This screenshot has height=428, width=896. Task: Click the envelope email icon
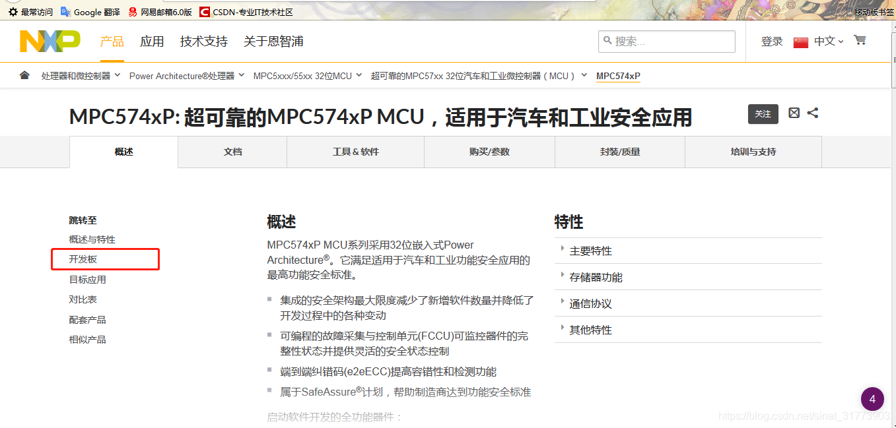pyautogui.click(x=793, y=113)
